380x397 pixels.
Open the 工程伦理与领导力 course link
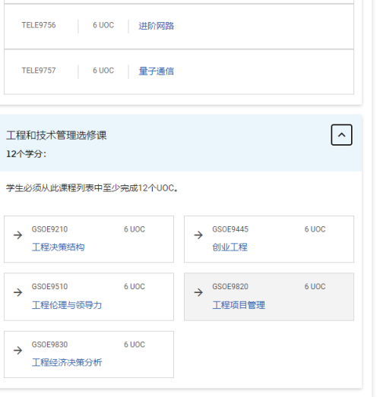click(x=67, y=305)
